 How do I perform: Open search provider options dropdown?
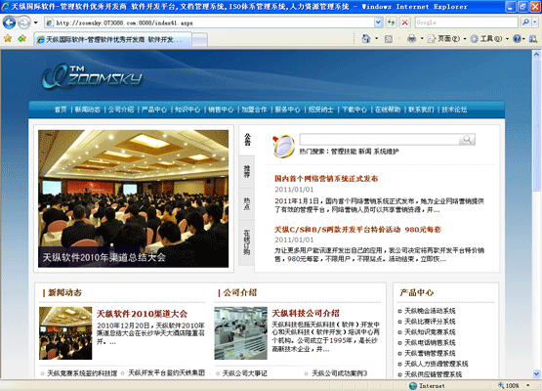tap(535, 22)
